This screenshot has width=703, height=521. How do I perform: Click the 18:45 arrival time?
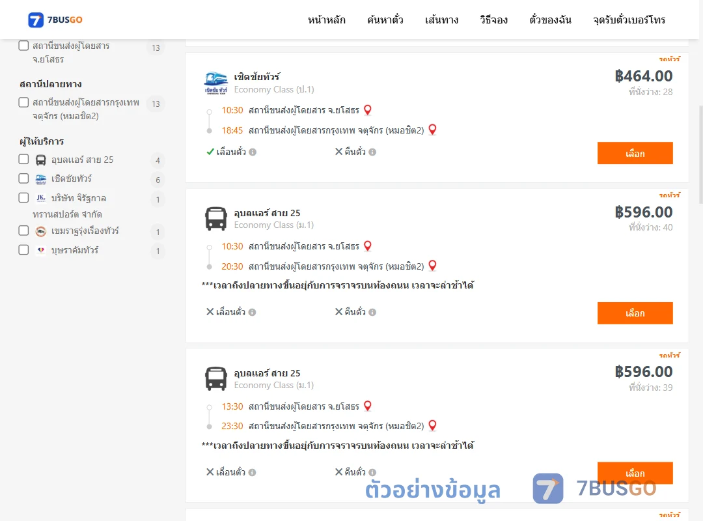pos(232,131)
